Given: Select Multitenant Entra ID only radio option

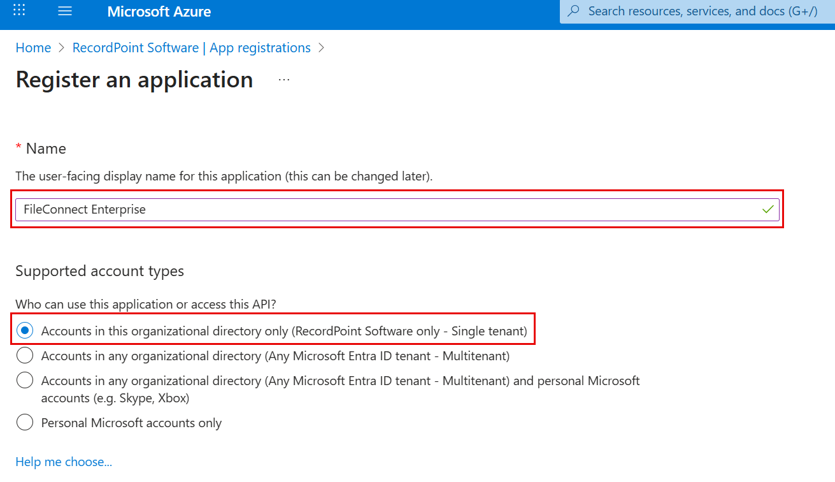Looking at the screenshot, I should [25, 355].
